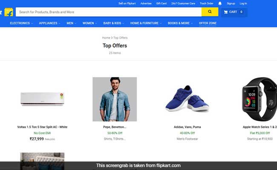This screenshot has height=170, width=277.
Task: Expand the Electronics category dropdown
Action: click(x=21, y=23)
